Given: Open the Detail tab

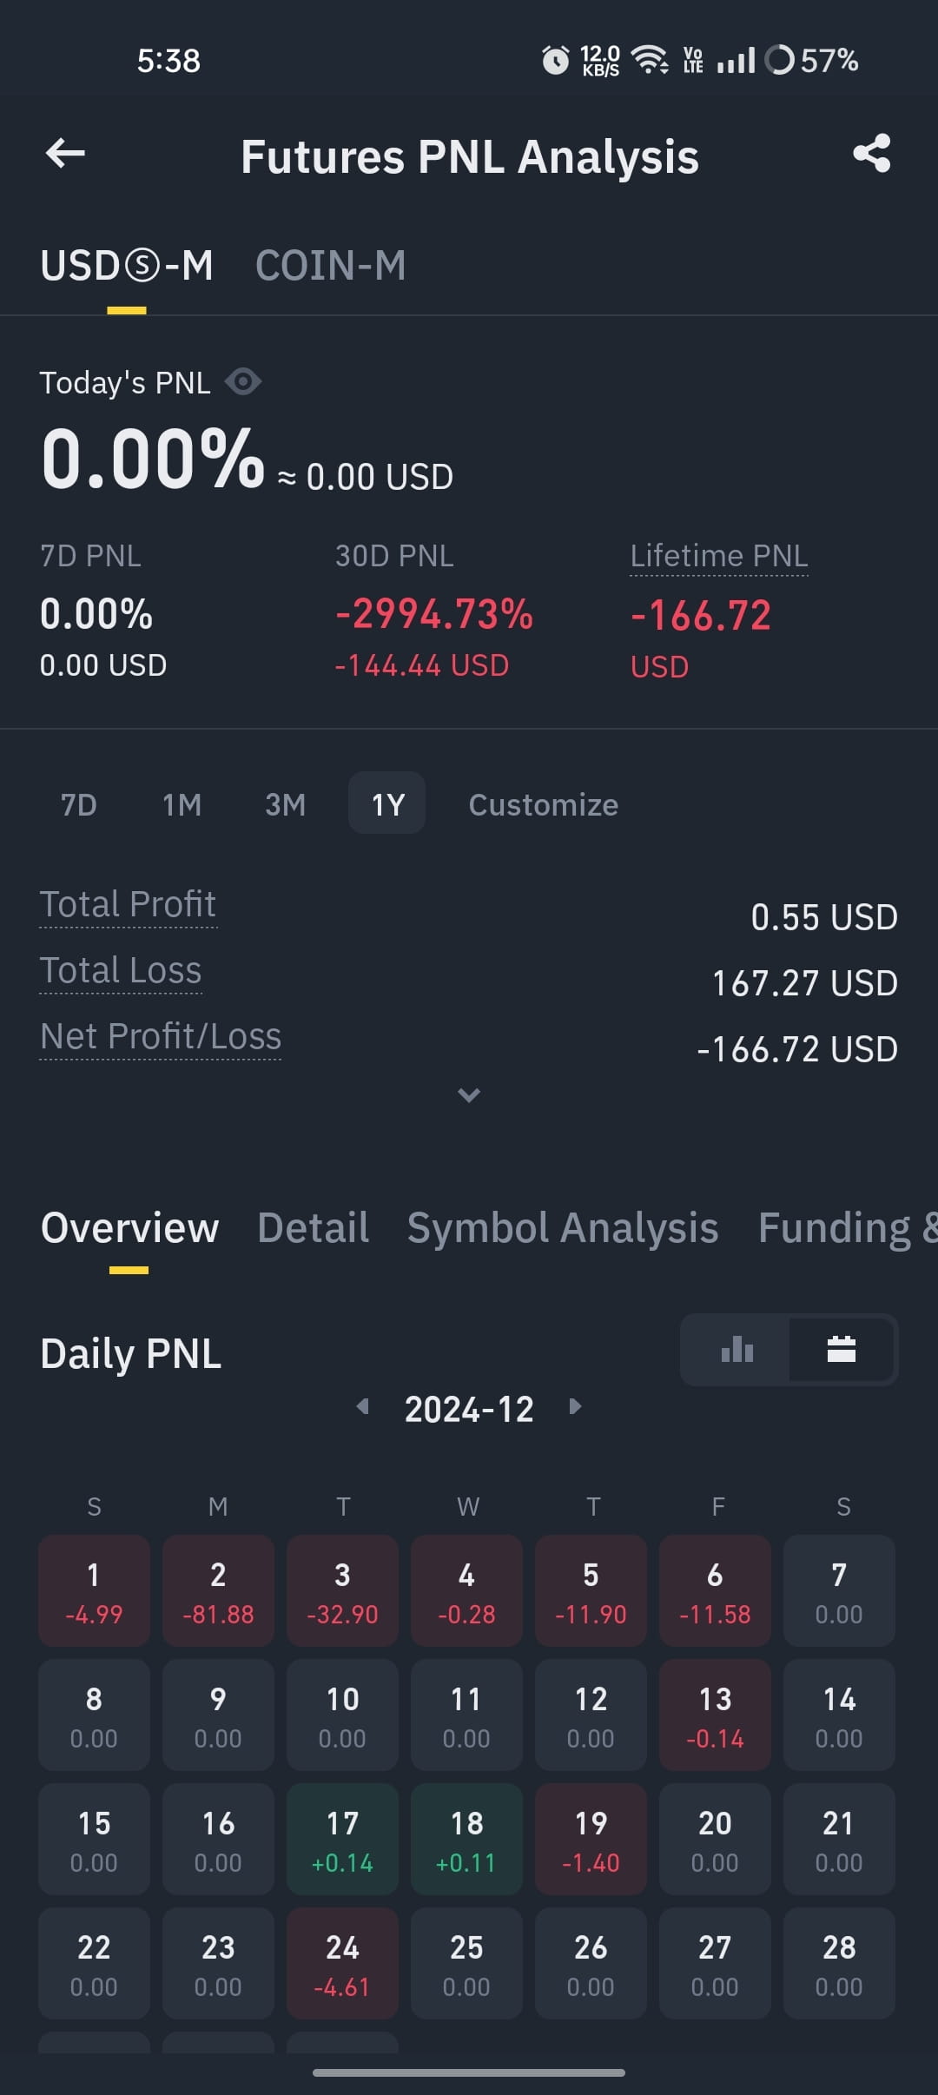Looking at the screenshot, I should coord(314,1227).
